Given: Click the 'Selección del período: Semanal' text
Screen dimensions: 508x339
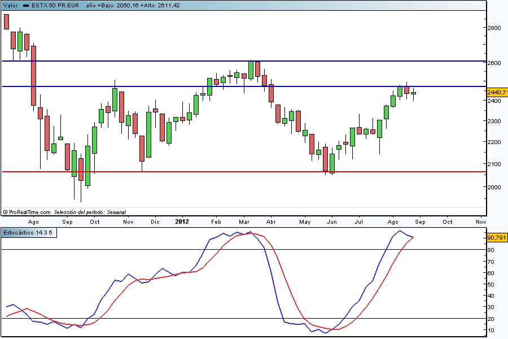Looking at the screenshot, I should tap(90, 212).
